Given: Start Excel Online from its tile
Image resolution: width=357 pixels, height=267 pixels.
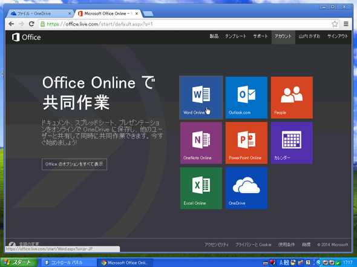Looking at the screenshot, I should tap(201, 188).
